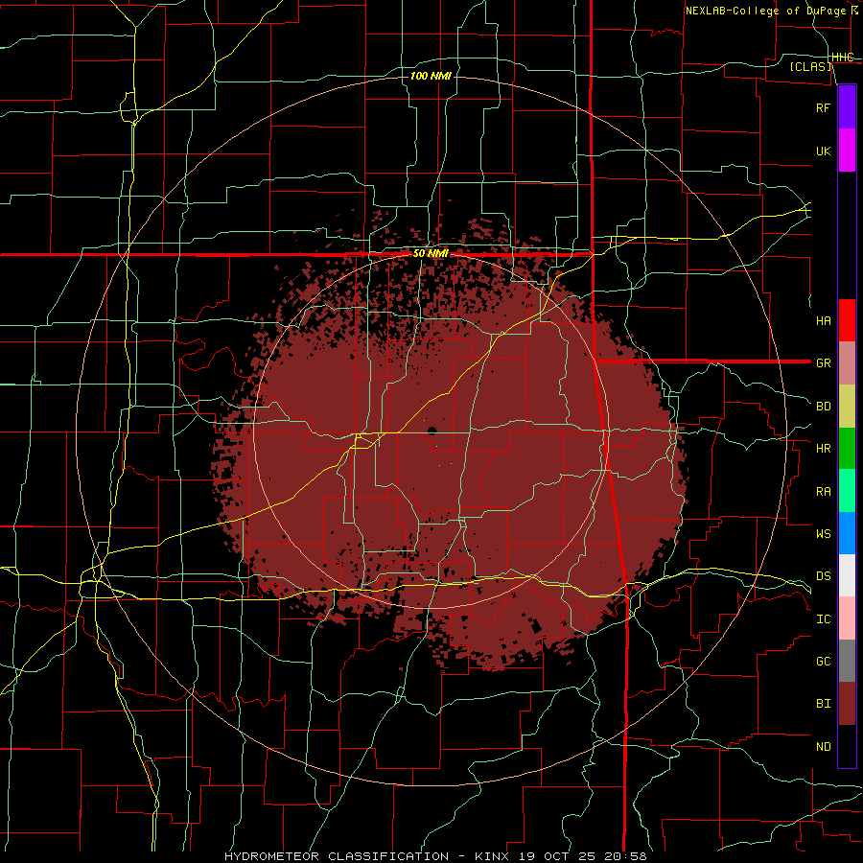Click the ND black legend swatch
Viewport: 863px width, 863px height.
pos(847,746)
